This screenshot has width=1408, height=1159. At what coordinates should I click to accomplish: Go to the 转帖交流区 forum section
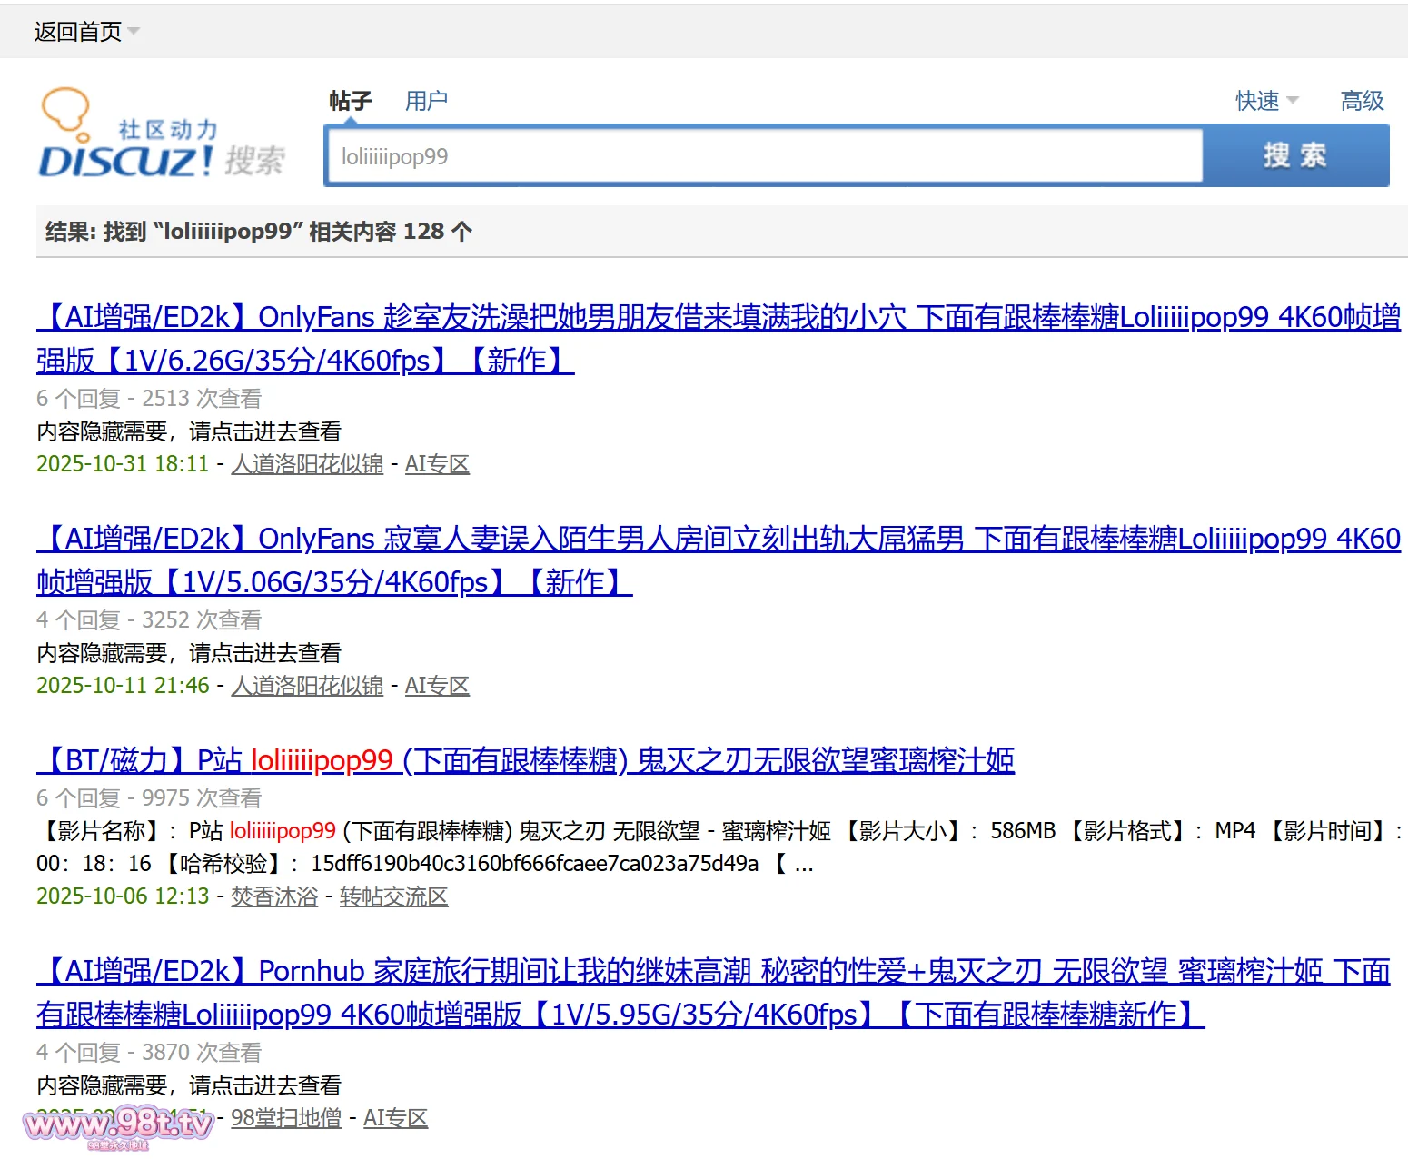pyautogui.click(x=393, y=896)
